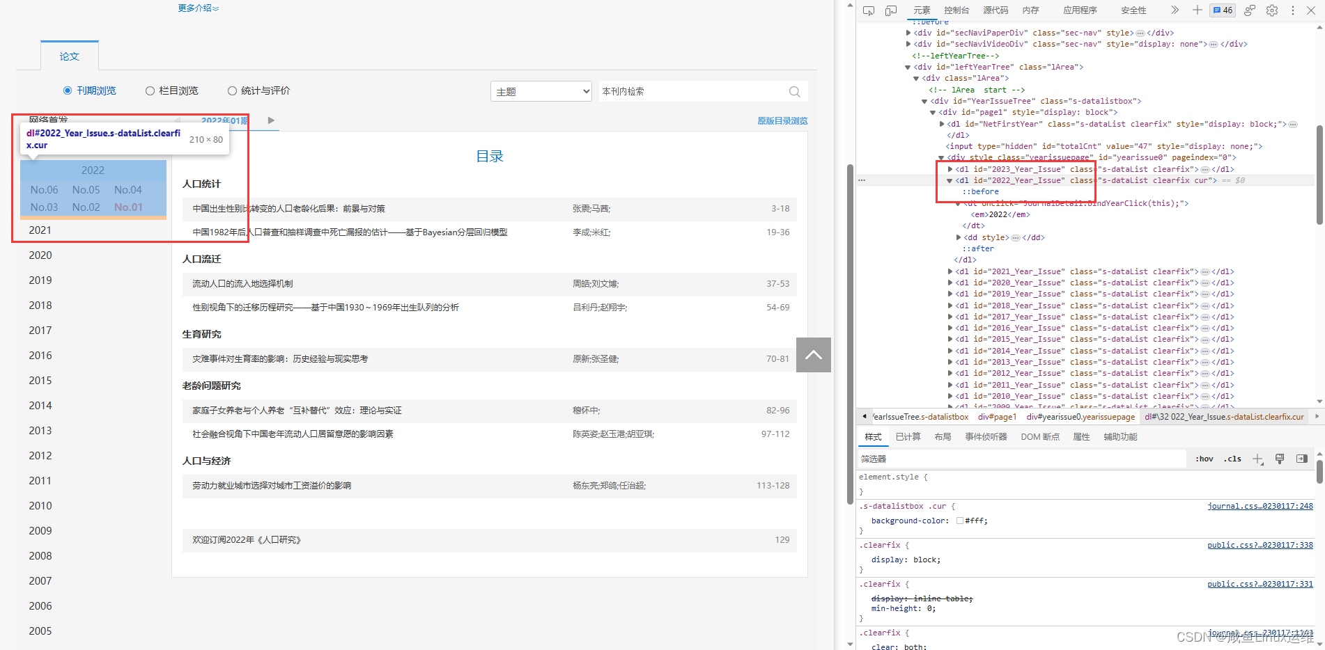Open the 安全性 security tab

click(1133, 10)
